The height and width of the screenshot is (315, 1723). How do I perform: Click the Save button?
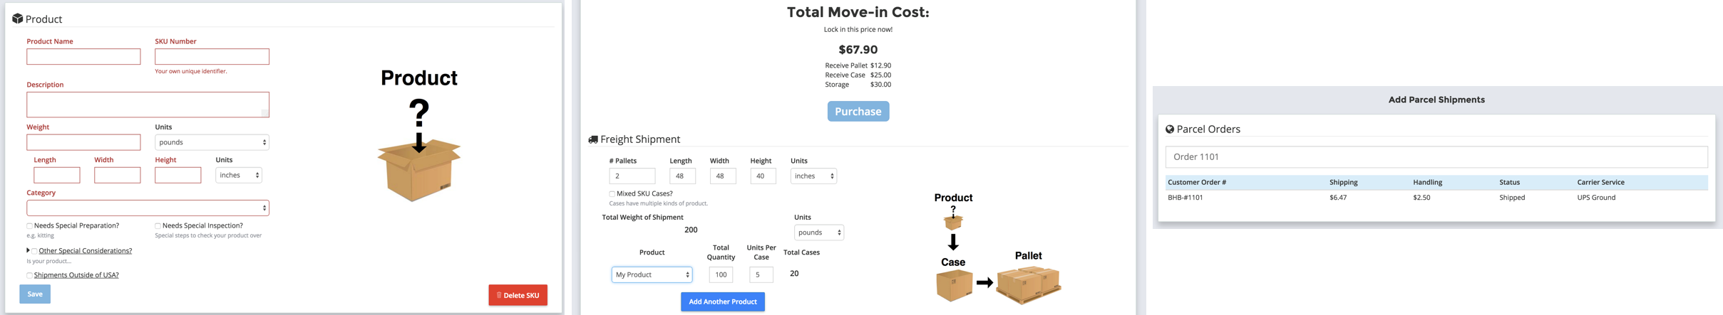[x=35, y=294]
